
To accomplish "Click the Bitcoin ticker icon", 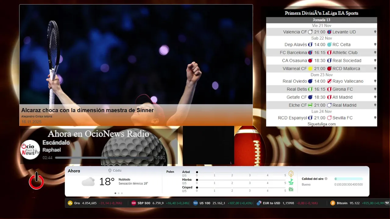I will 333,203.
